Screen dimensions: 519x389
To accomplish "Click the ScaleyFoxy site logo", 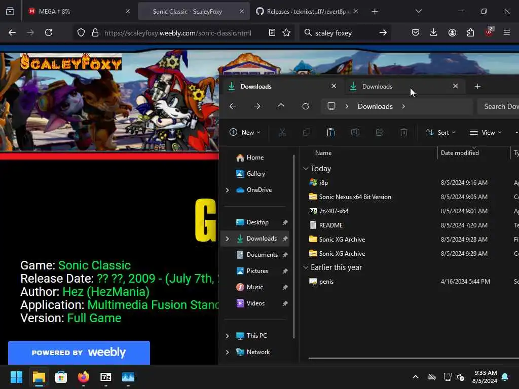I will [71, 62].
